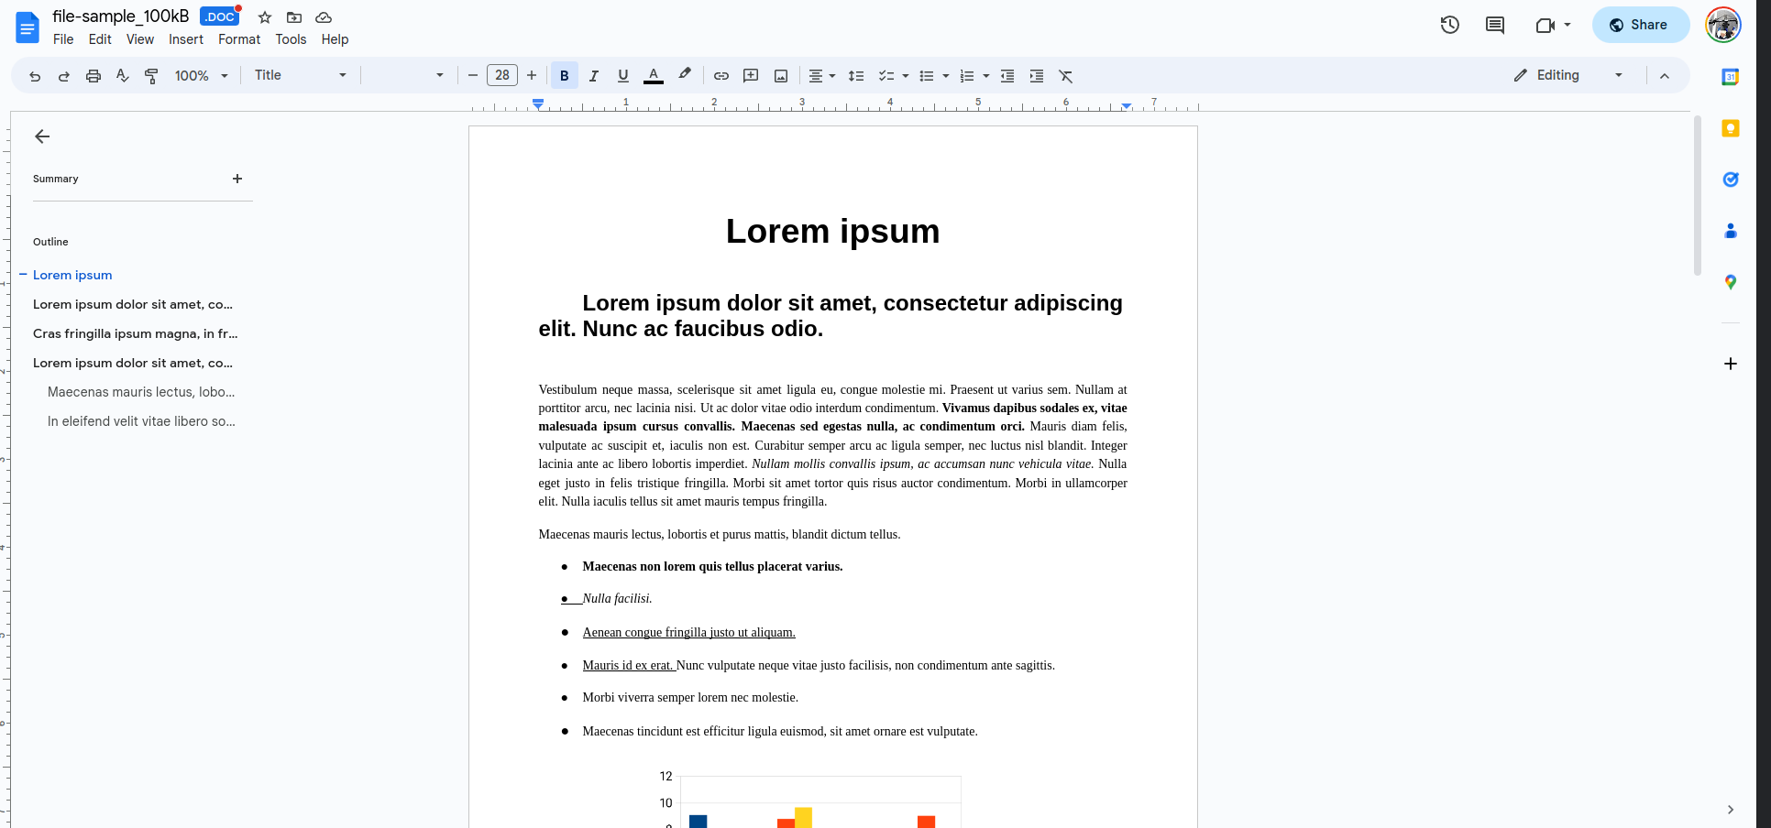This screenshot has width=1771, height=828.
Task: Toggle underline formatting
Action: tap(623, 76)
